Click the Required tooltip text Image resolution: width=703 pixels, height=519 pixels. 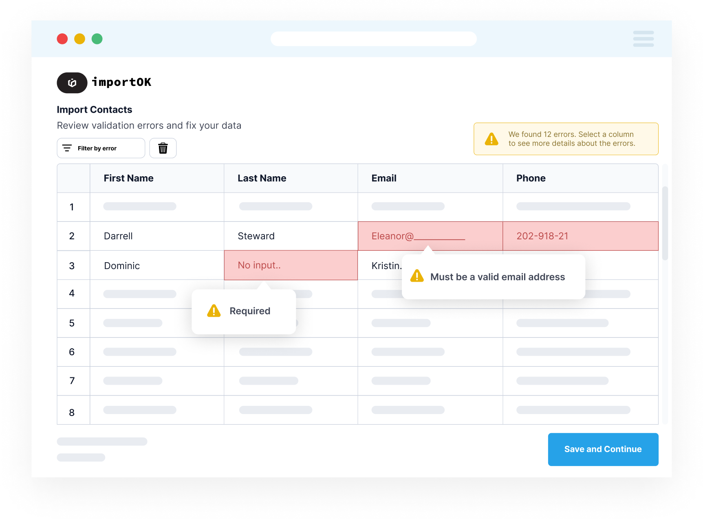point(250,311)
